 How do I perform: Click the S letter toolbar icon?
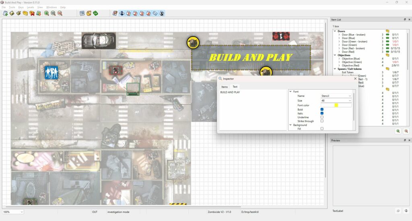tap(162, 13)
